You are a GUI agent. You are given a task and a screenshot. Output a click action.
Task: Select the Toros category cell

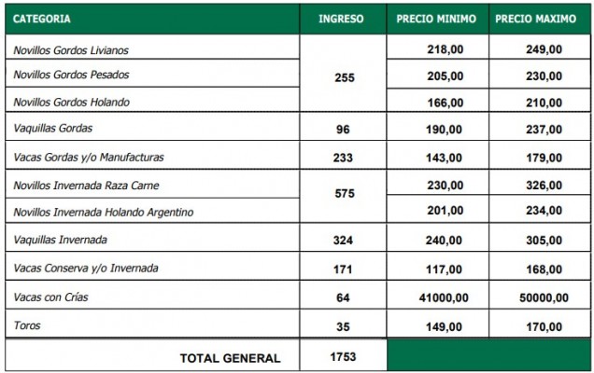pyautogui.click(x=152, y=324)
